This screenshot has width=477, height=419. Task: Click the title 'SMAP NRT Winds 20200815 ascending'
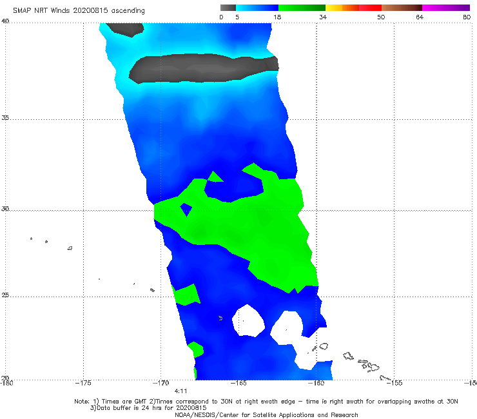click(79, 10)
